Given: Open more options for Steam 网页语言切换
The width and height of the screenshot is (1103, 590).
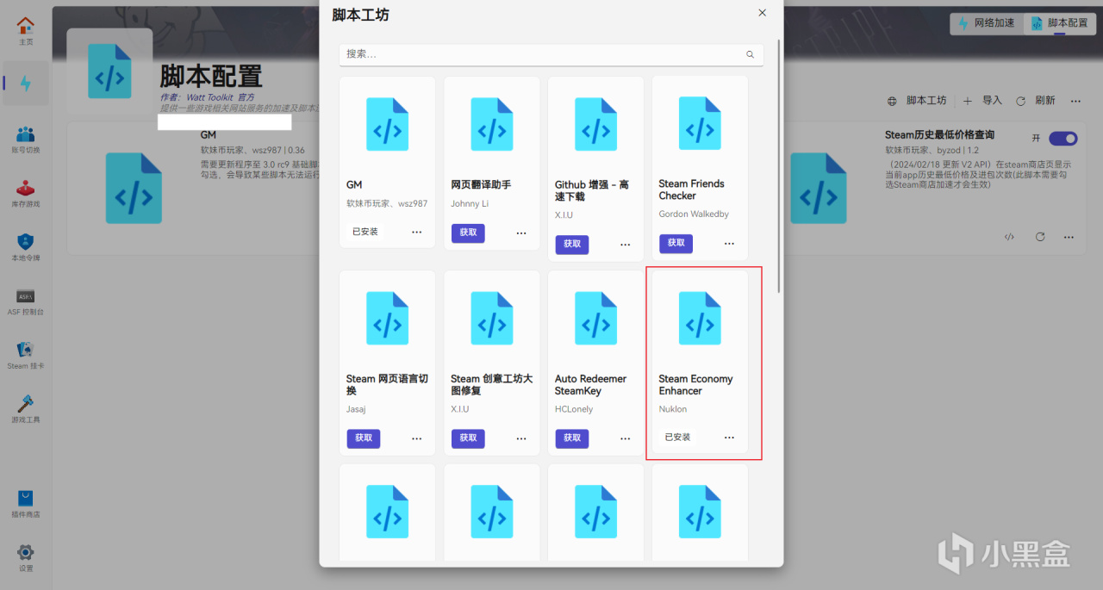Looking at the screenshot, I should [x=417, y=438].
